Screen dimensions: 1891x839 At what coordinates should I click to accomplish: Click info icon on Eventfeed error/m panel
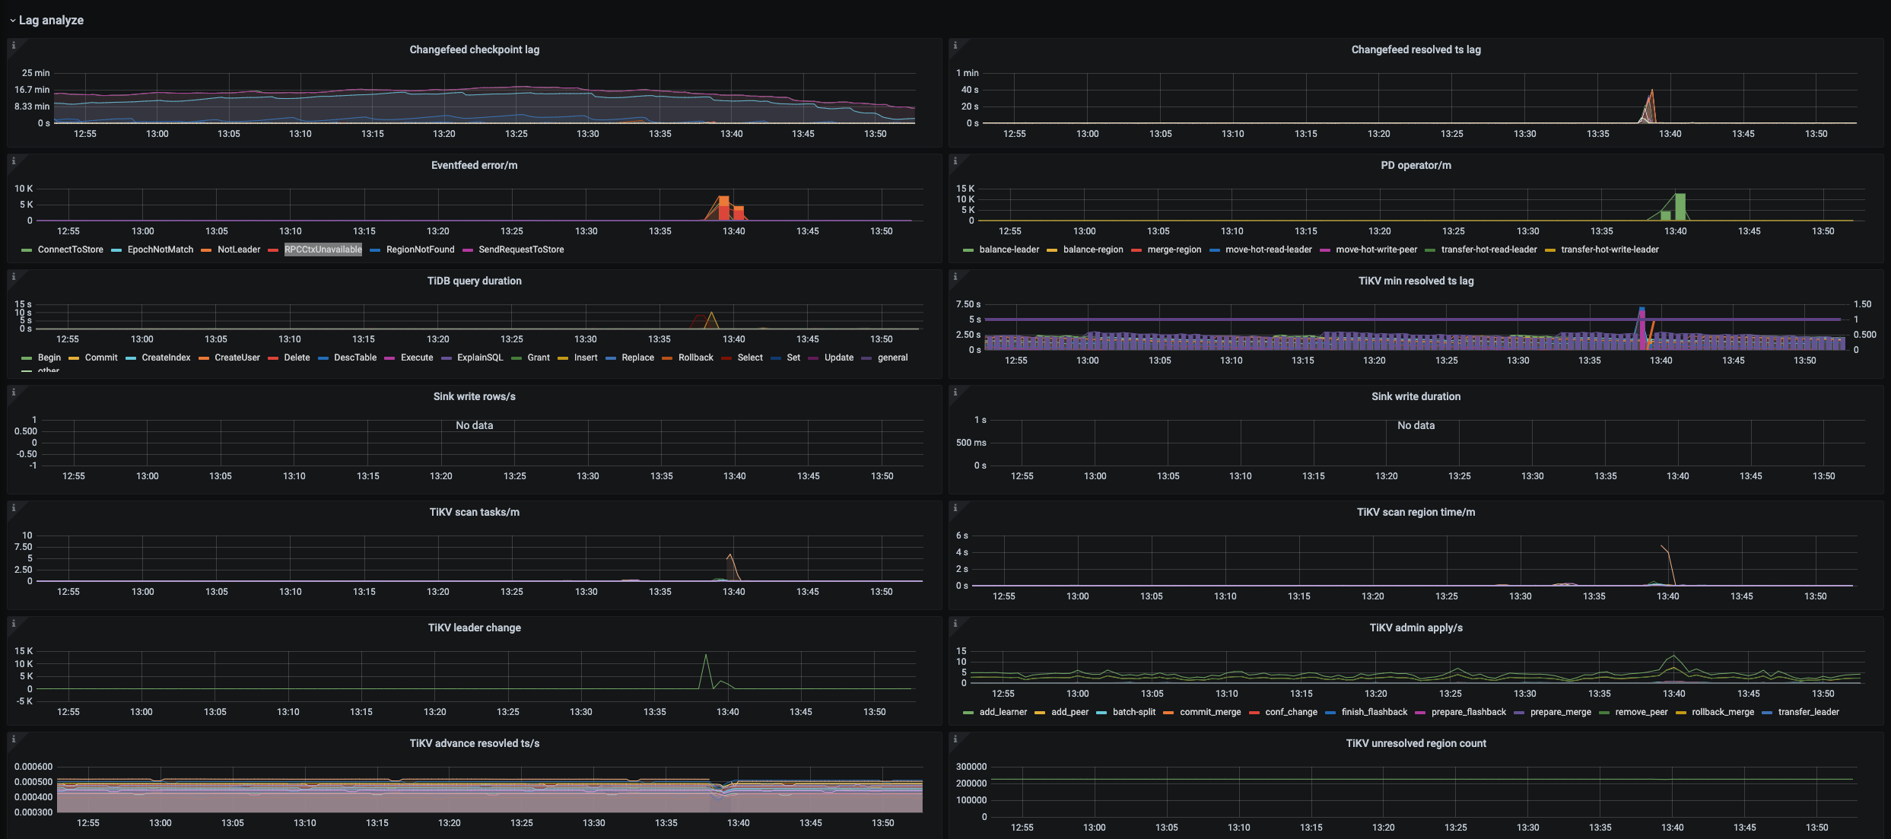tap(13, 161)
